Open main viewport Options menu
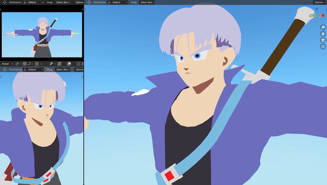The image size is (327, 185). pyautogui.click(x=320, y=2)
